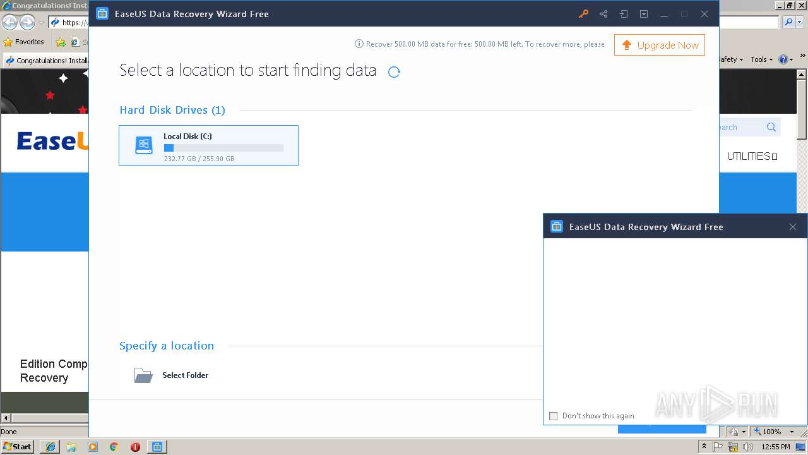
Task: Click the Upgrade Now button
Action: pyautogui.click(x=660, y=45)
